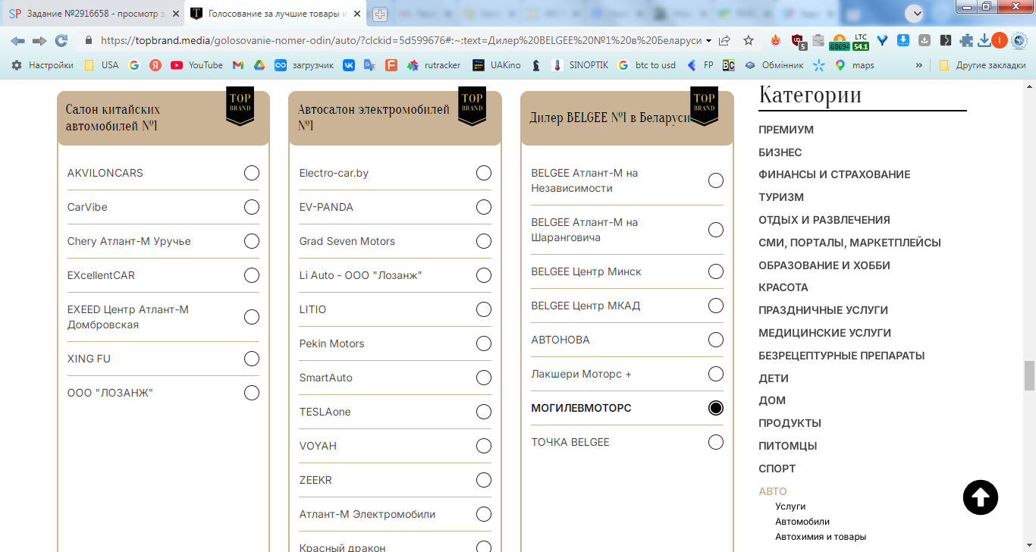This screenshot has height=552, width=1036.
Task: Select the АВТОНОВА radio button
Action: 716,340
